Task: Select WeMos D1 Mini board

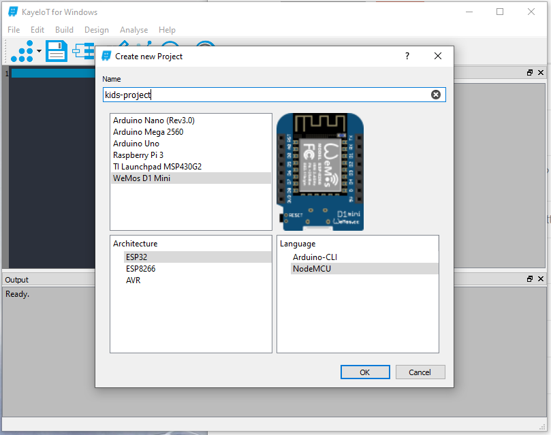Action: (191, 178)
